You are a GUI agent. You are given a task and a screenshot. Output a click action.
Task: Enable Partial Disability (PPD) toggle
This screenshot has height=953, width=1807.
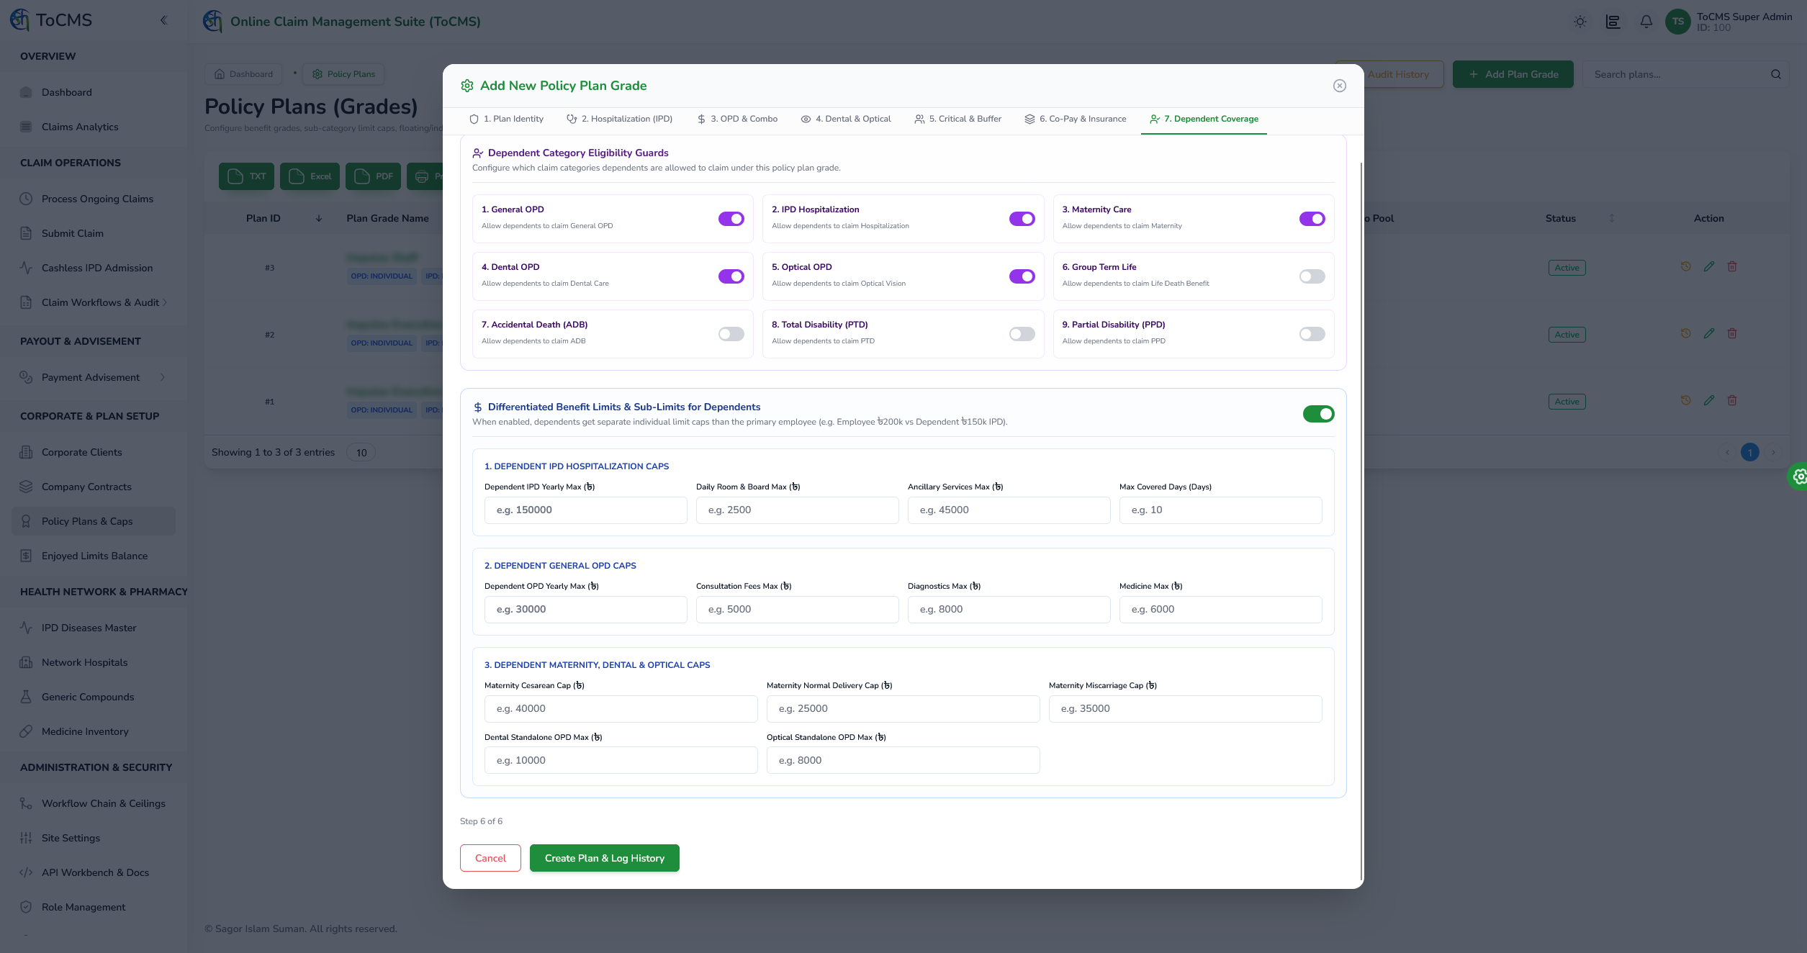click(1312, 334)
